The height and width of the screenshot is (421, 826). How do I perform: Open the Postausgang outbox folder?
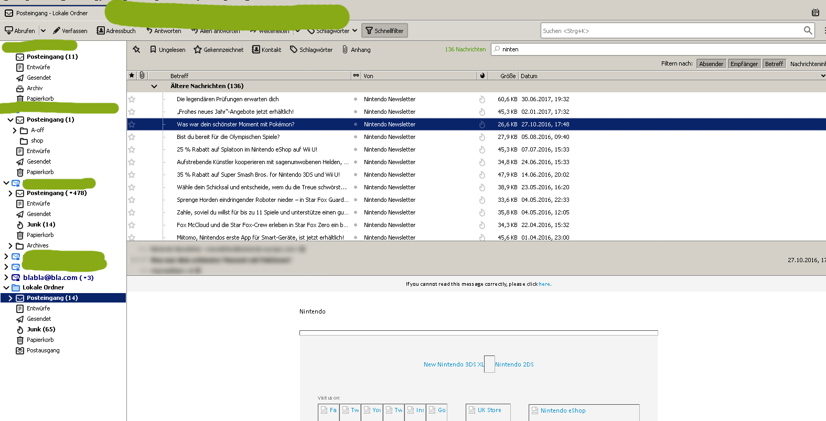pos(43,350)
